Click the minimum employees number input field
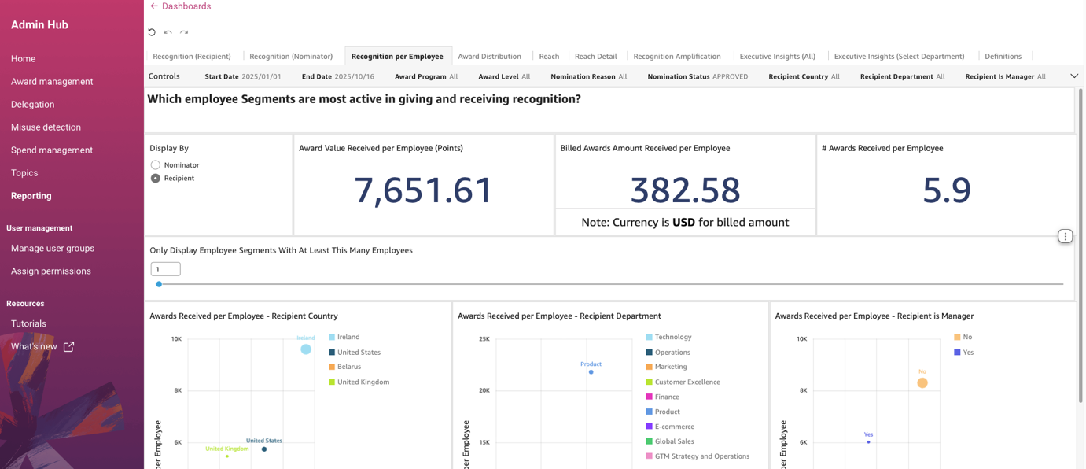The width and height of the screenshot is (1086, 469). point(165,269)
